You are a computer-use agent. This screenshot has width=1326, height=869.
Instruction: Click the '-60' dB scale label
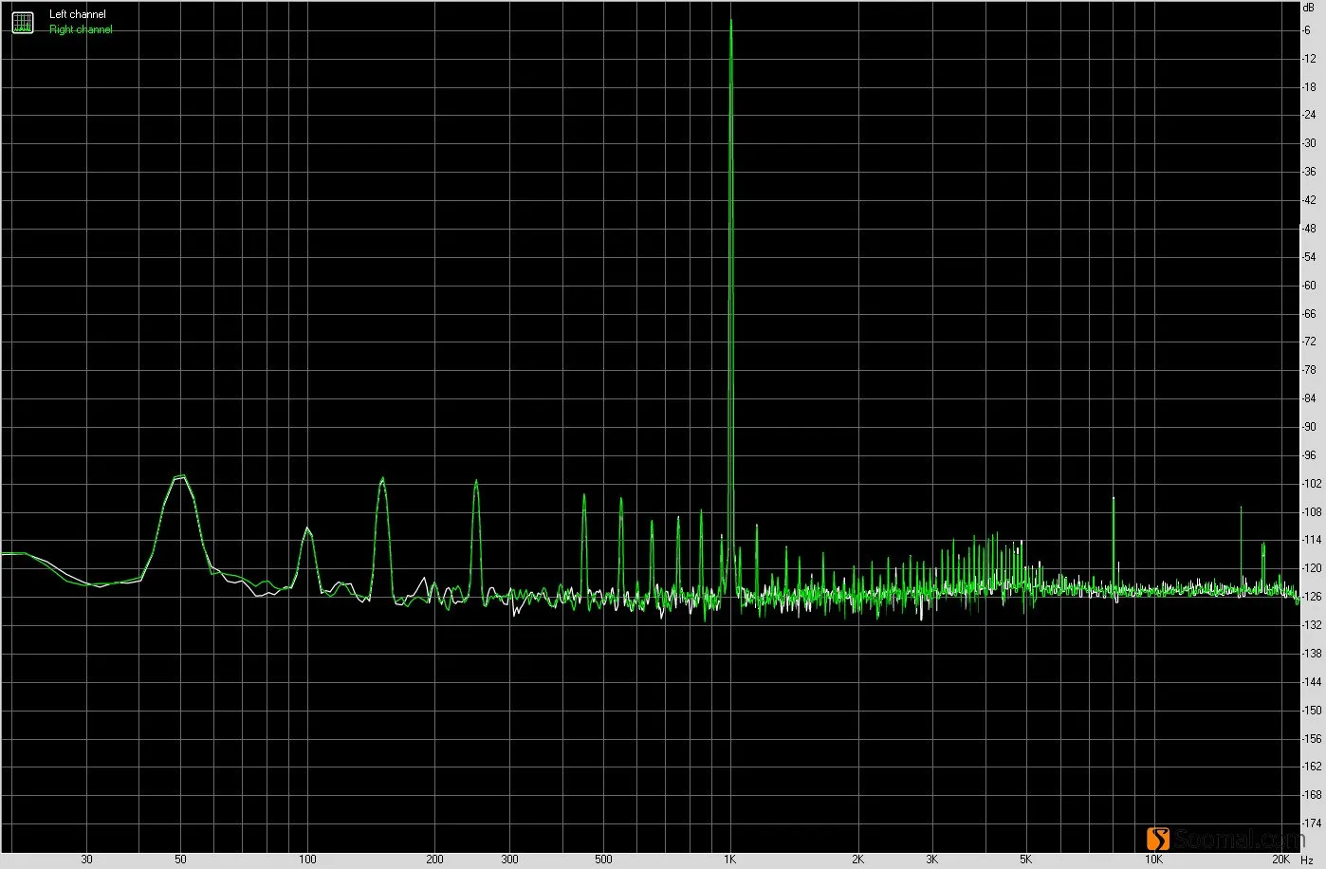point(1311,286)
